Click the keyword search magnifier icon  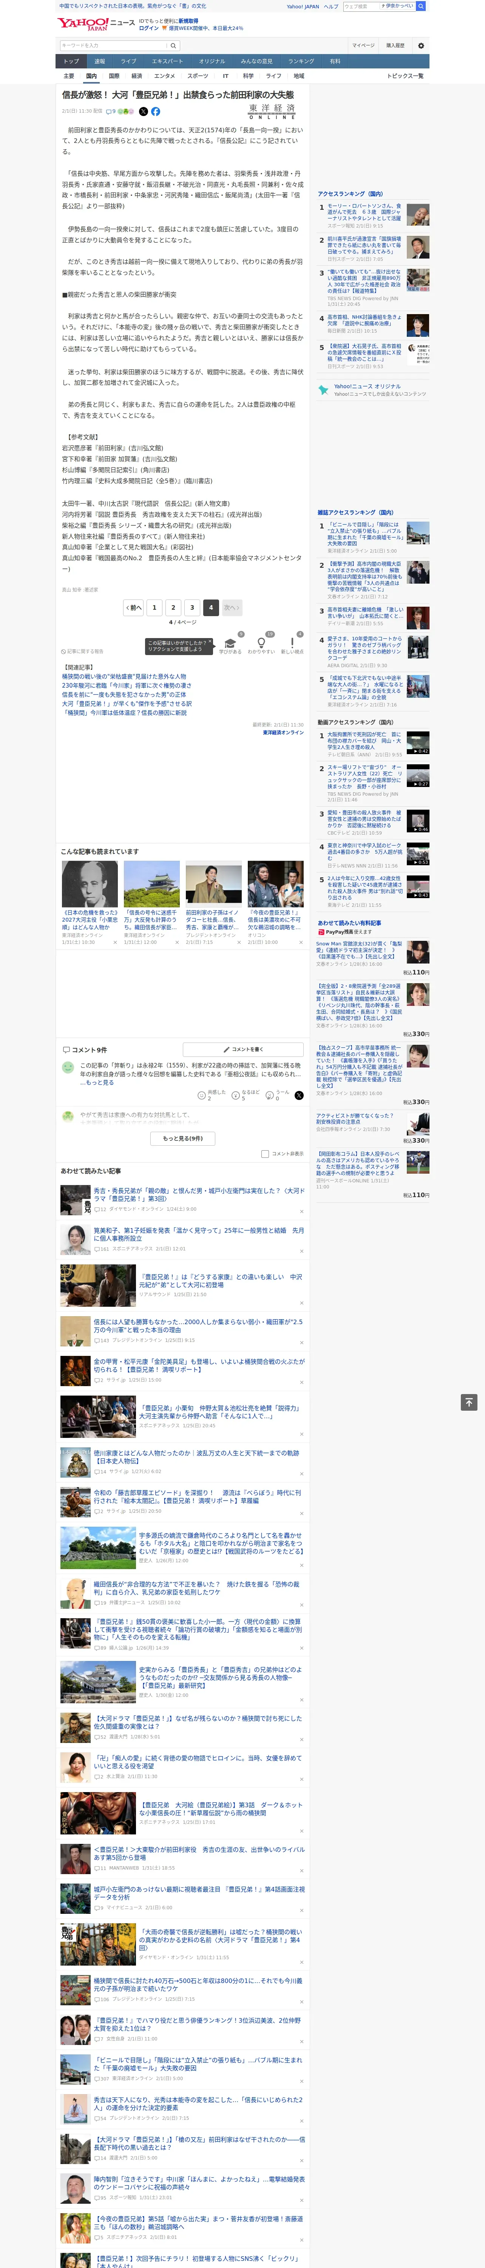pos(173,45)
